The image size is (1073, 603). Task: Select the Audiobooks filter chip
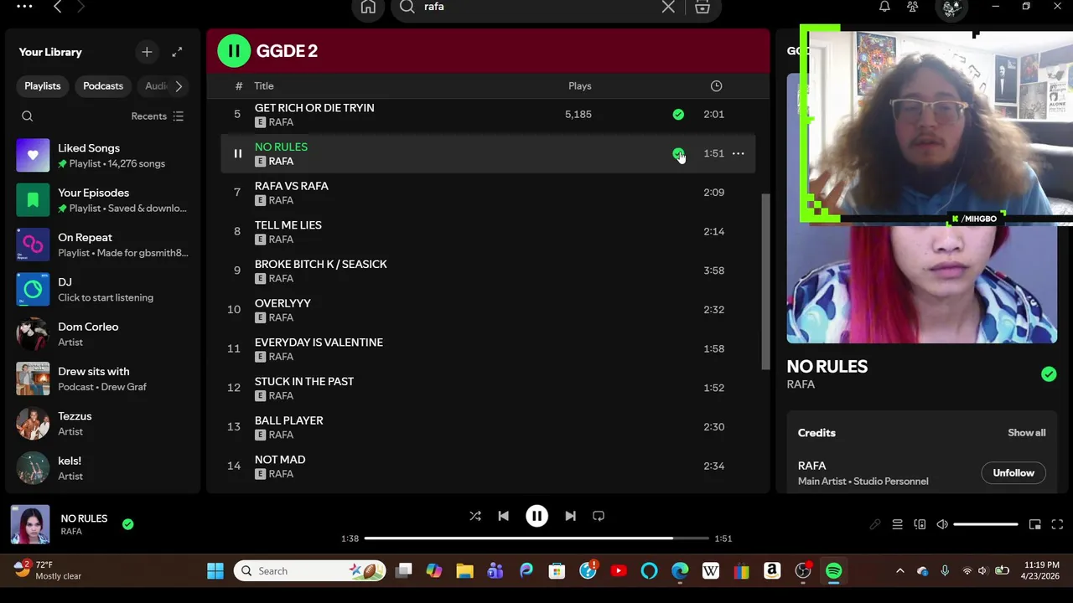154,86
